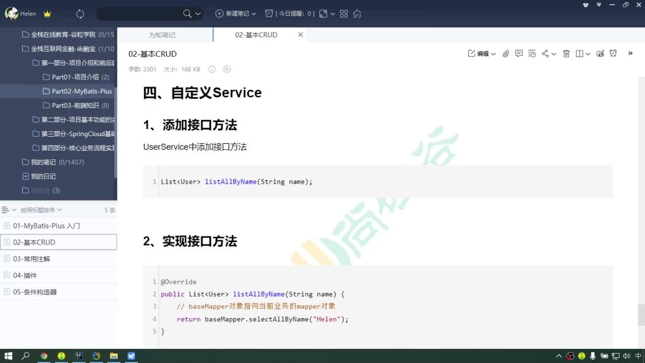Viewport: 645px width, 363px height.
Task: Switch to the 为知笔记 tab
Action: (162, 35)
